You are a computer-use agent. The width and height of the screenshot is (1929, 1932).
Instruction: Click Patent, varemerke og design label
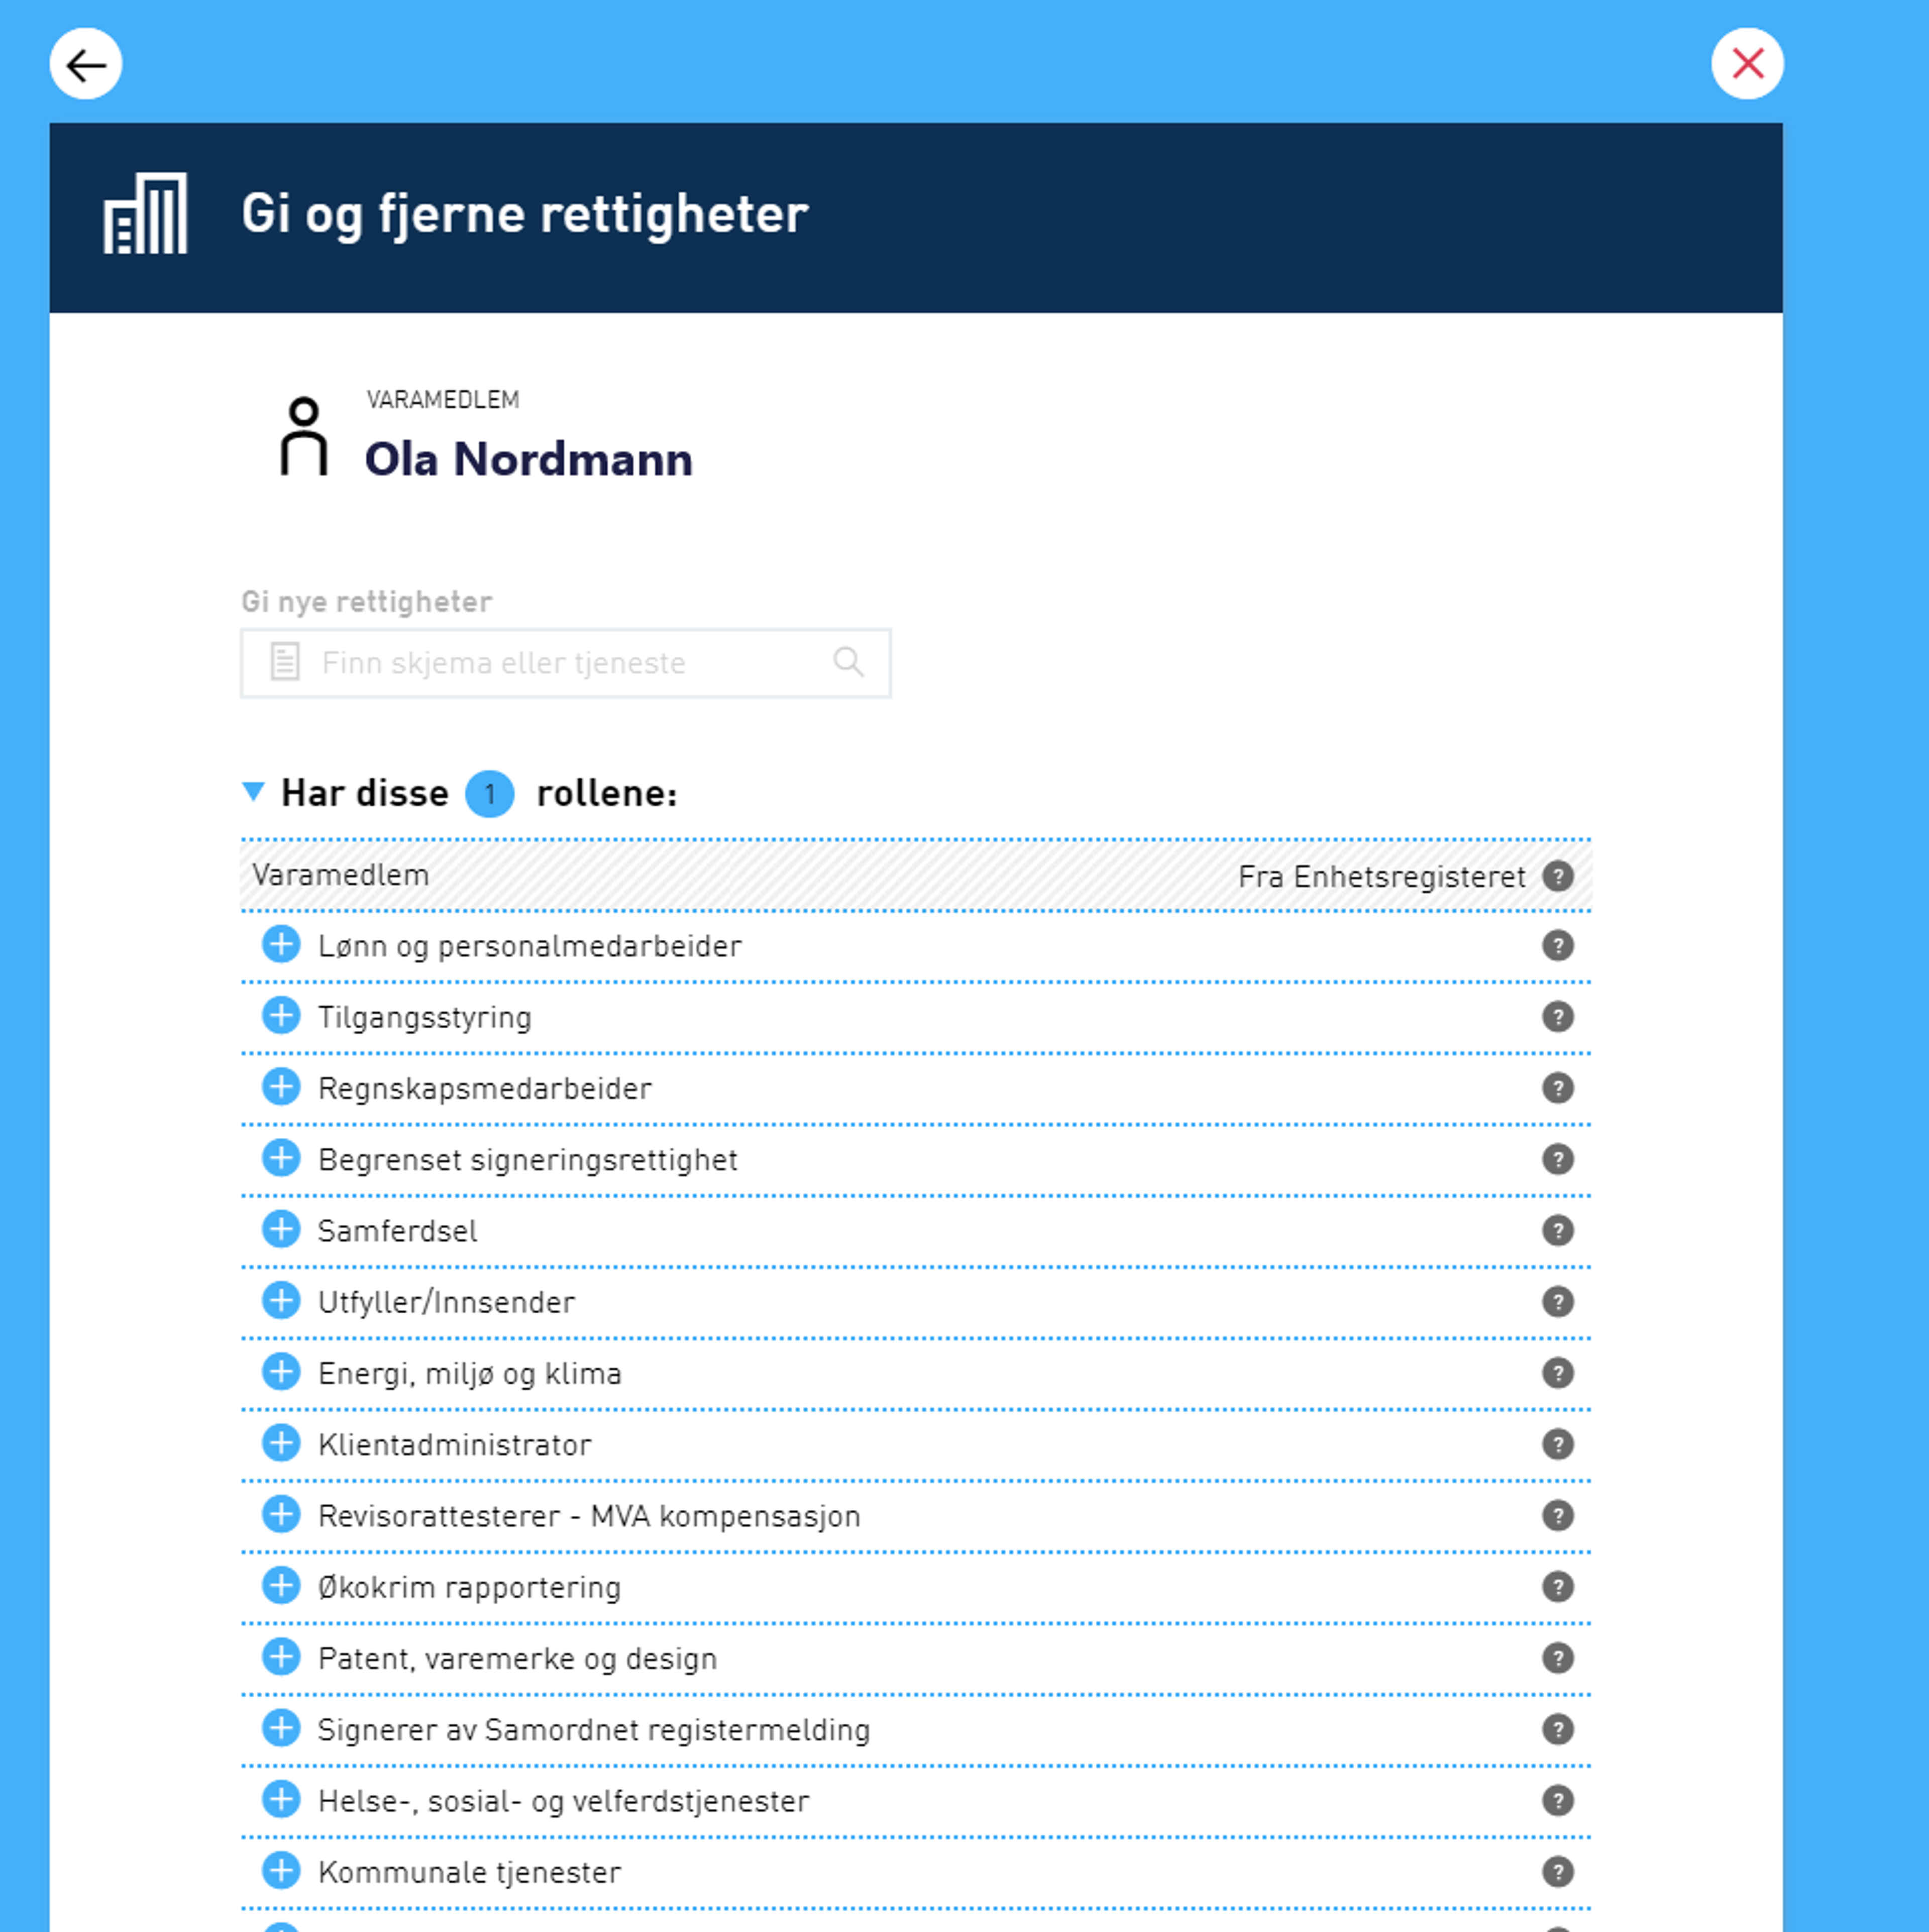click(517, 1658)
